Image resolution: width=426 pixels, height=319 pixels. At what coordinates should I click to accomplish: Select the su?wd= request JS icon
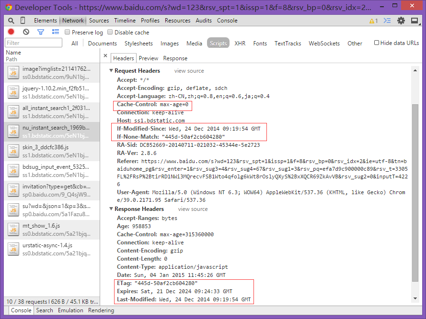[x=13, y=210]
